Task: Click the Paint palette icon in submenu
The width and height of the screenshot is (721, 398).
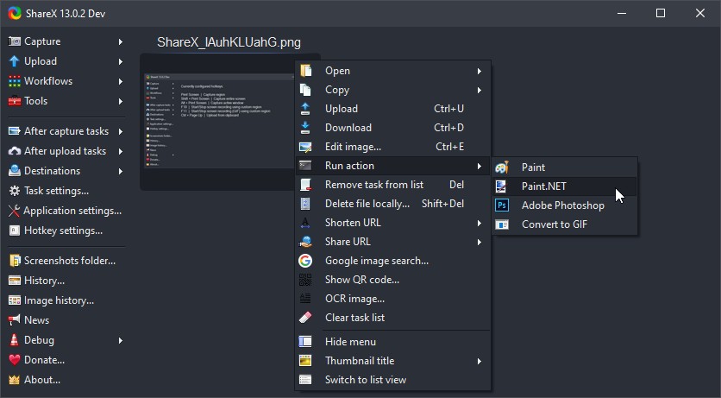Action: [502, 167]
